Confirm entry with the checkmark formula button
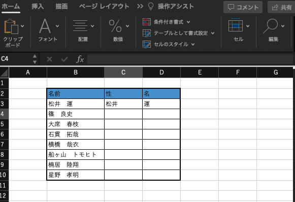The image size is (295, 202). tap(64, 59)
